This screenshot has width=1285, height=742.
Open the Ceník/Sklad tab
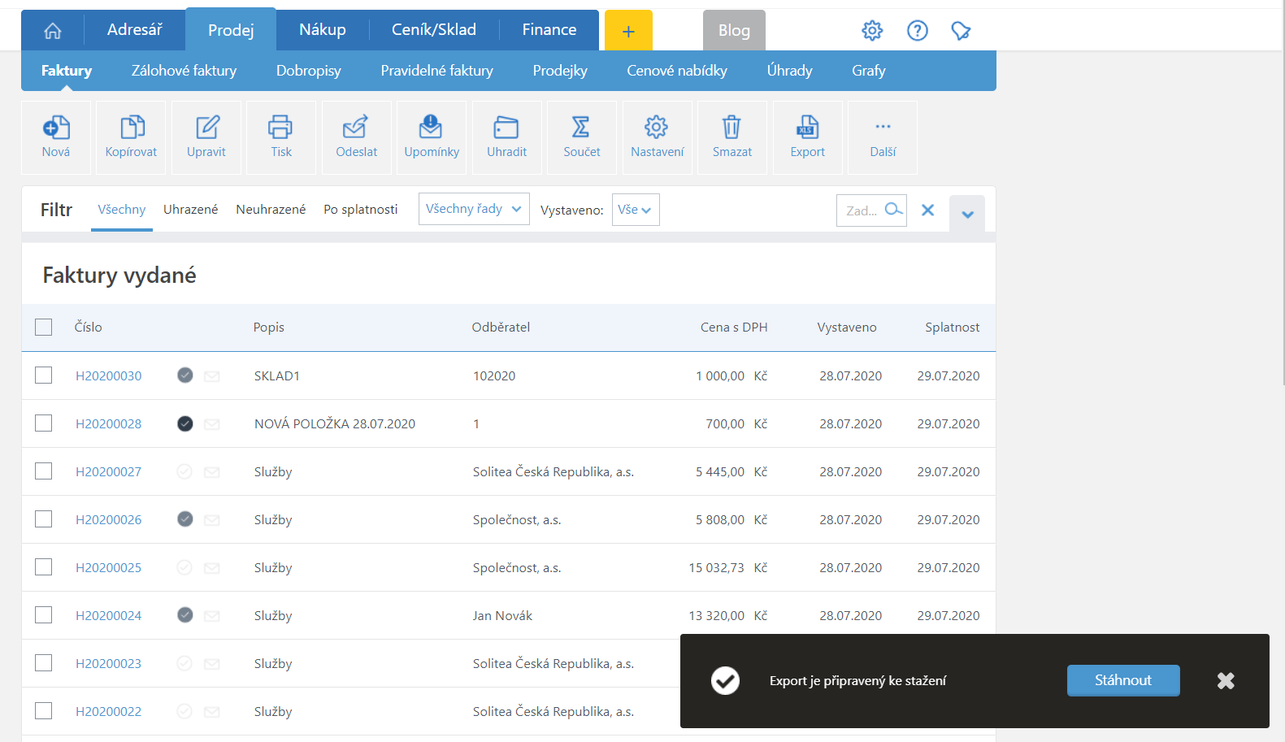tap(434, 30)
